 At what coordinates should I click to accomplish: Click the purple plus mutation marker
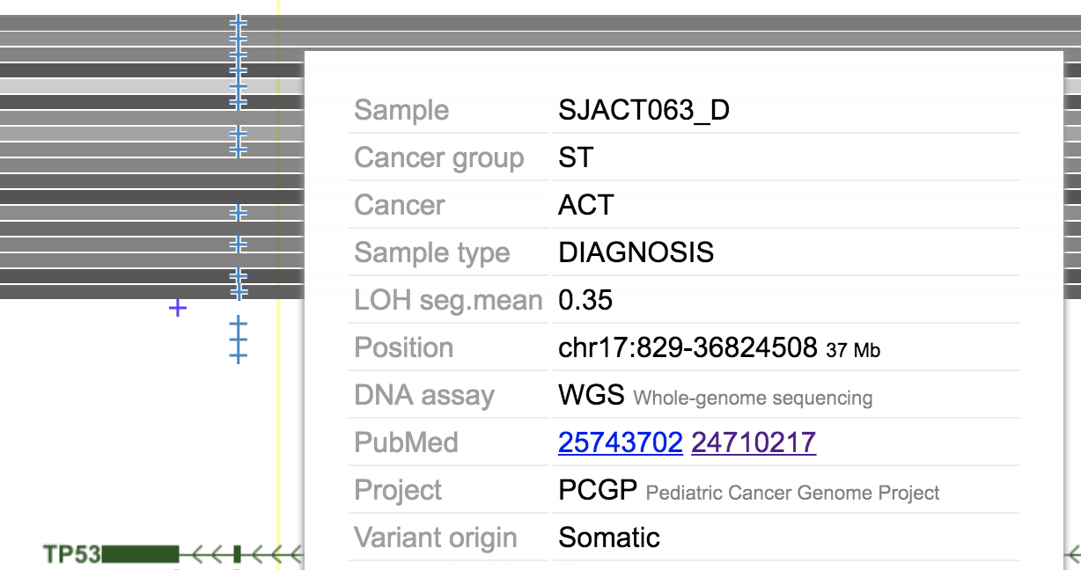pos(178,308)
